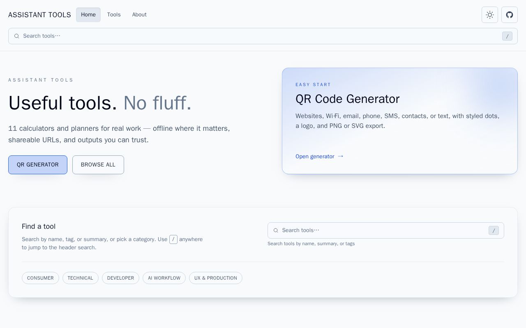Go to the Home nav tab
526x328 pixels.
point(88,15)
